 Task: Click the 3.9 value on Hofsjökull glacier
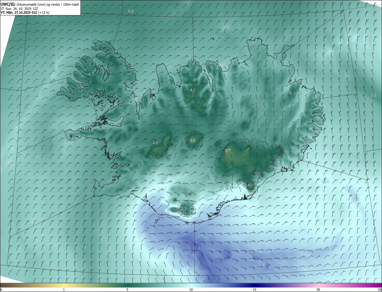click(x=192, y=140)
